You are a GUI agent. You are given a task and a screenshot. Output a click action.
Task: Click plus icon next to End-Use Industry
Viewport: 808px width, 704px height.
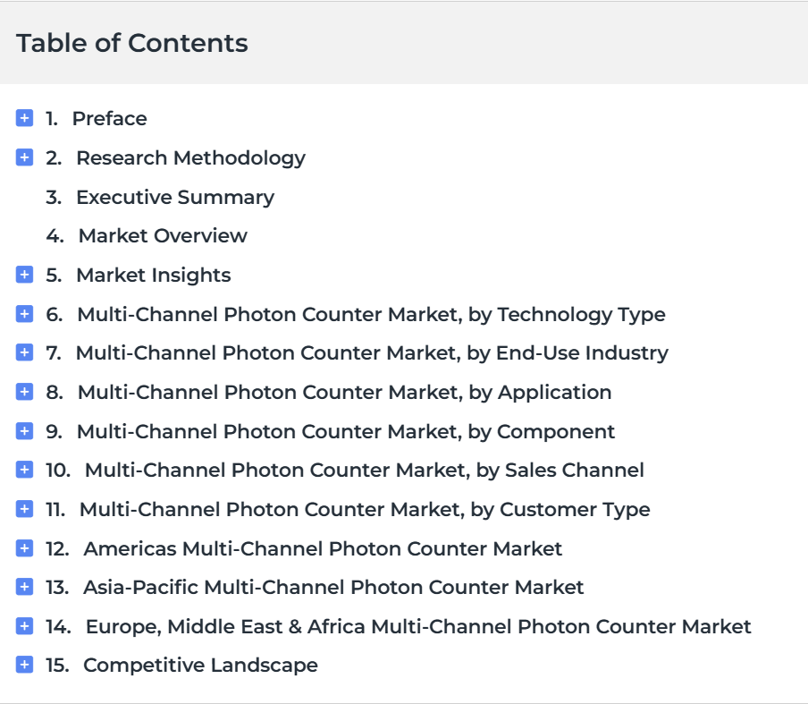[24, 352]
